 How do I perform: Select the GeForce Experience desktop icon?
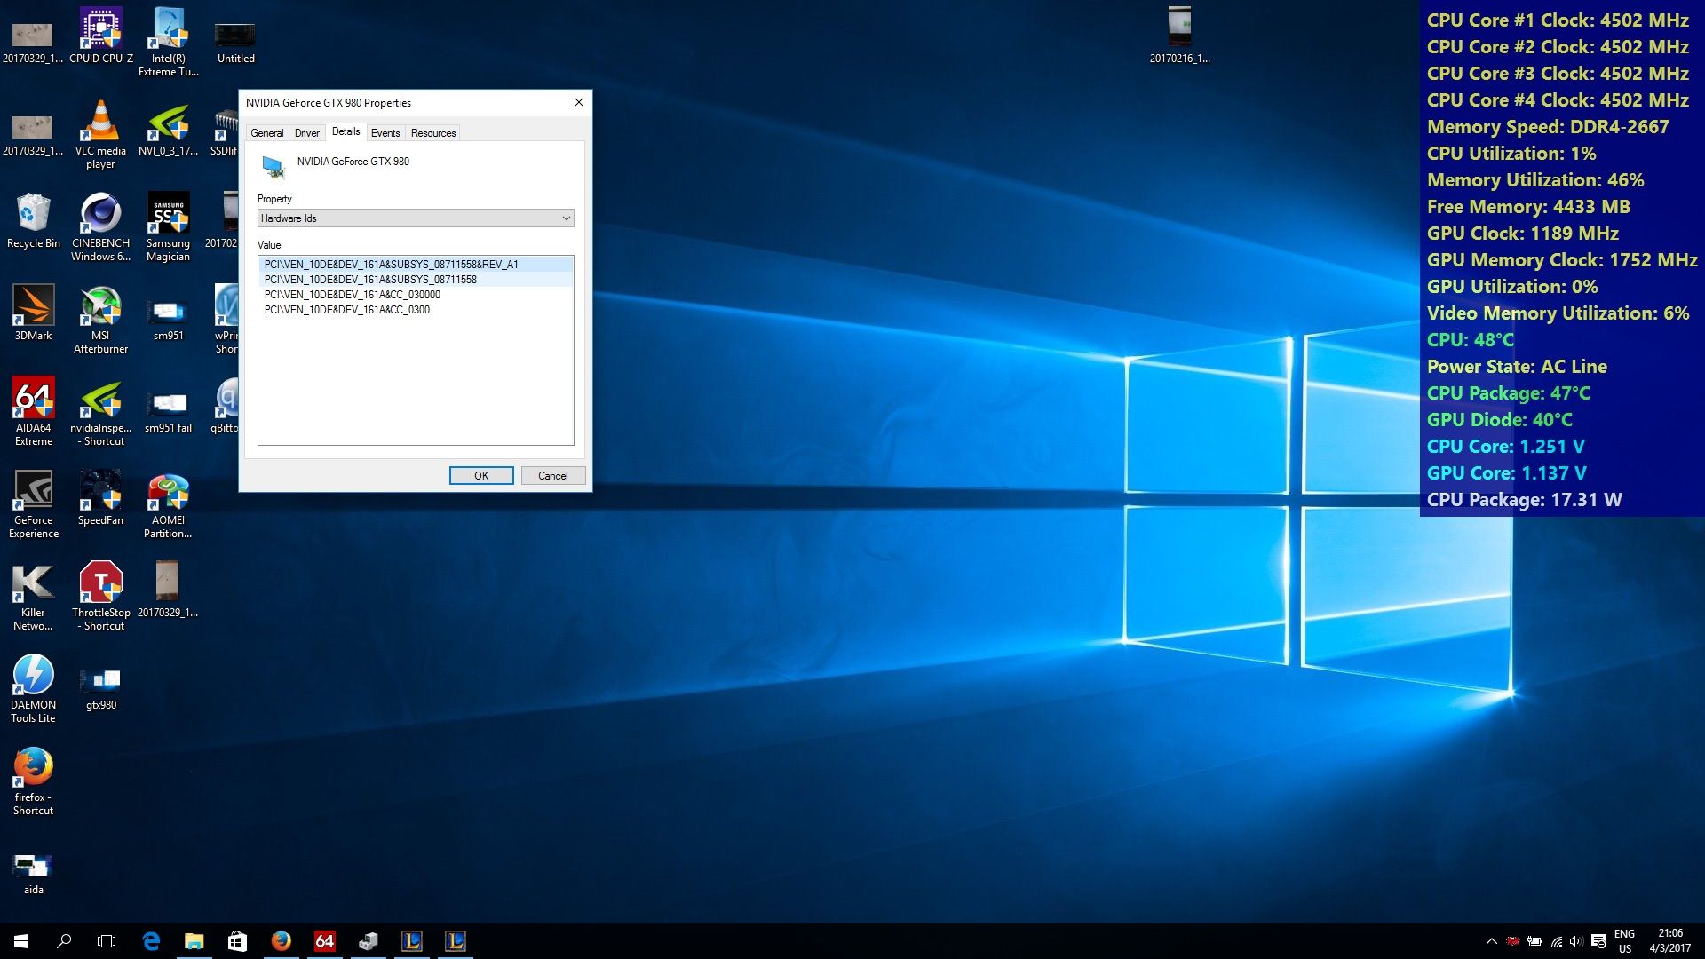[x=34, y=492]
